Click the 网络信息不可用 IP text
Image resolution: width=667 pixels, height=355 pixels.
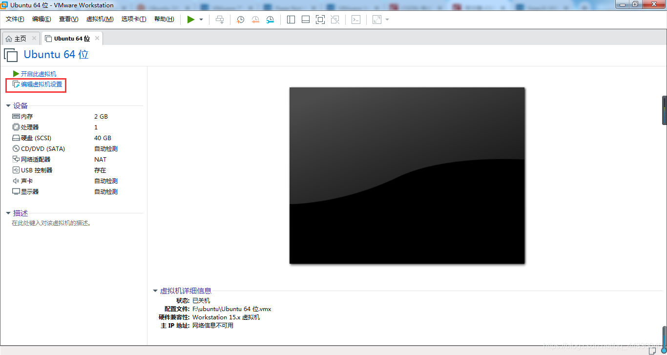click(213, 326)
